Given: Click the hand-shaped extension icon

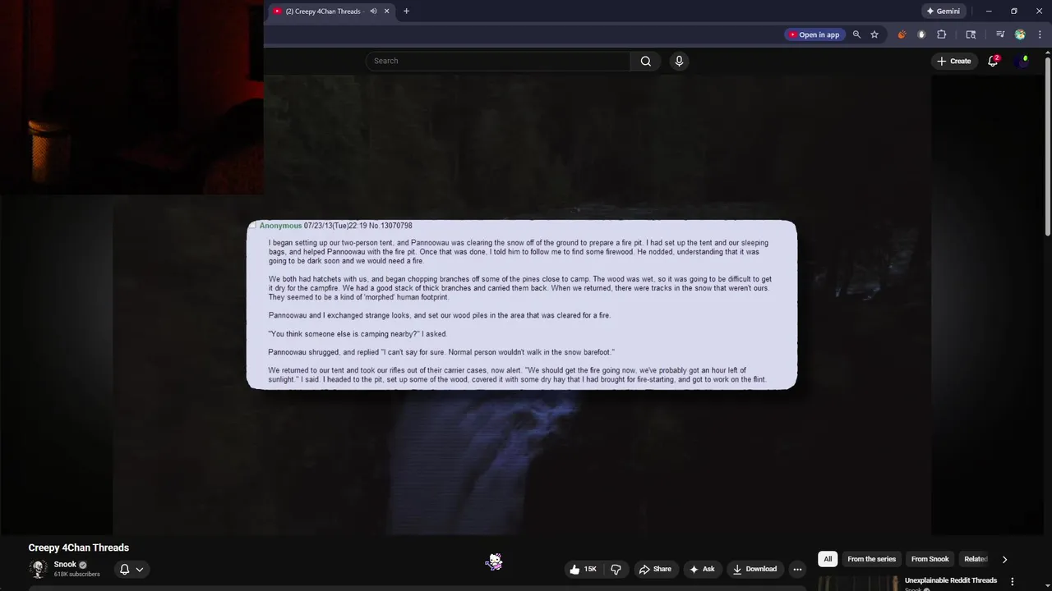Looking at the screenshot, I should pos(921,34).
